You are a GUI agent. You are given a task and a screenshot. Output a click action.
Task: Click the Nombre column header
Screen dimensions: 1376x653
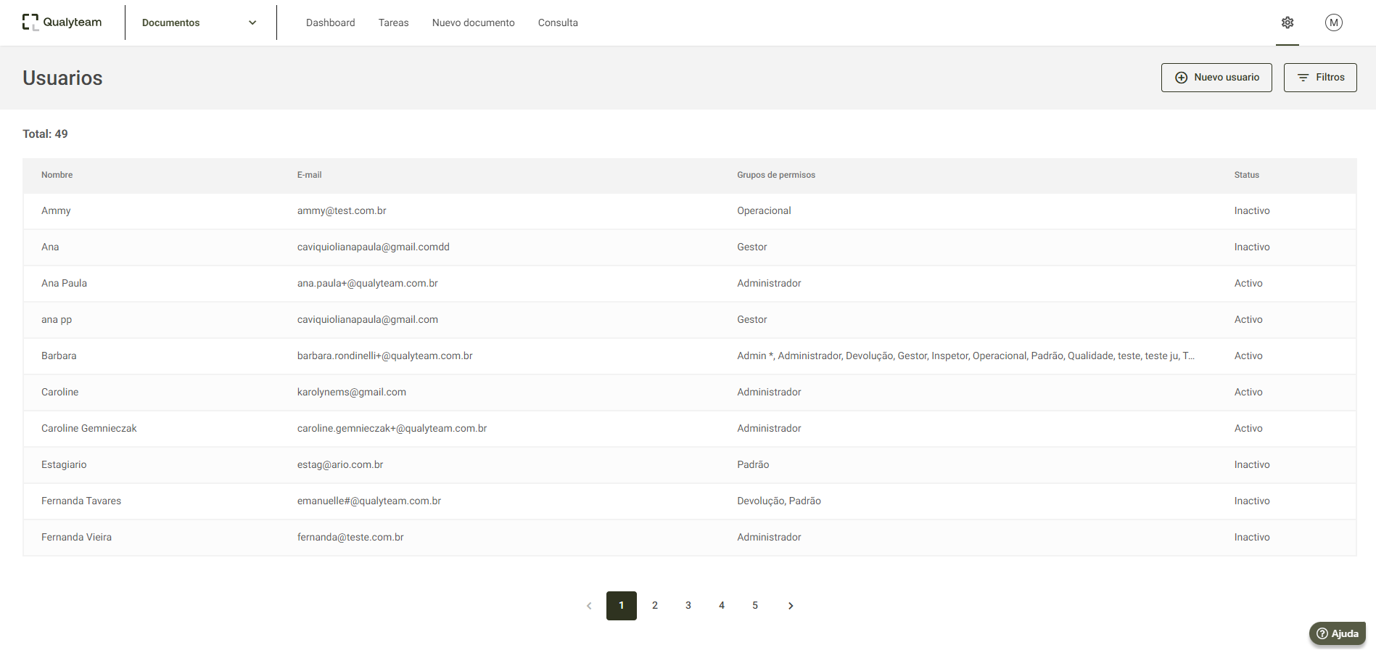(x=57, y=175)
